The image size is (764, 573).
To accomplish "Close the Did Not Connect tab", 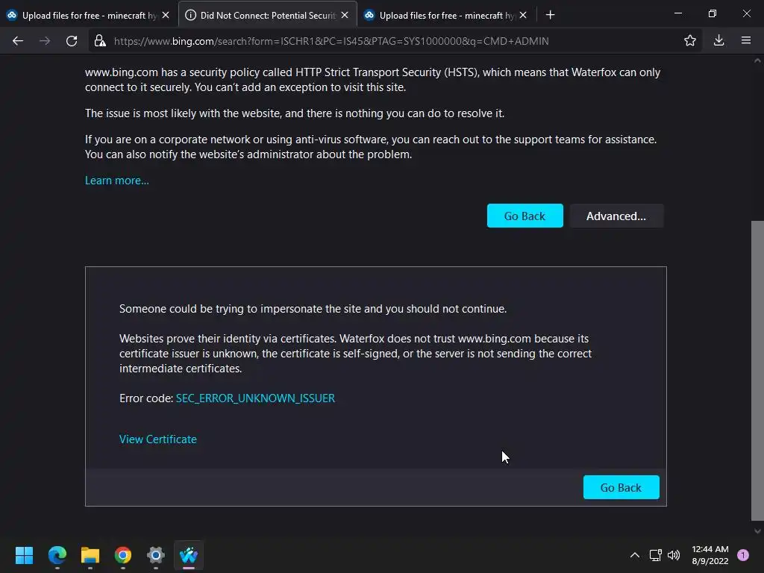I will click(x=345, y=15).
